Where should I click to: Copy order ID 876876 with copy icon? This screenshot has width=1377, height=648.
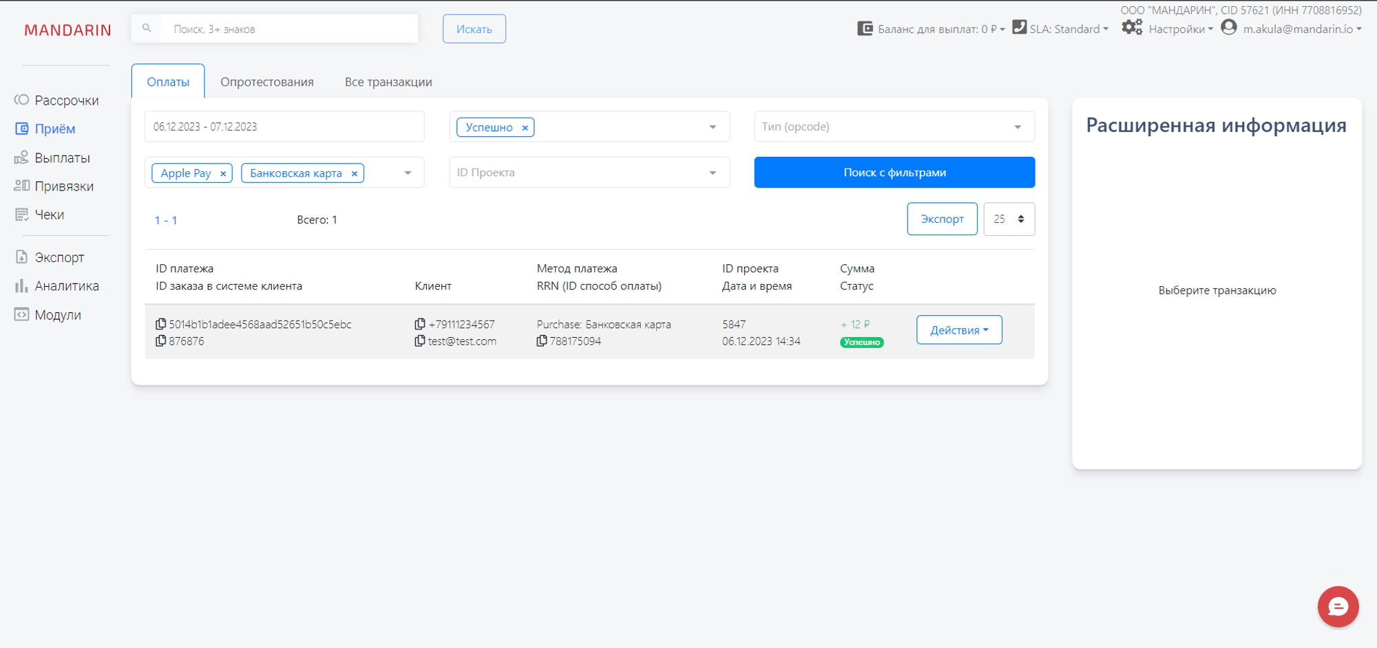click(x=160, y=341)
